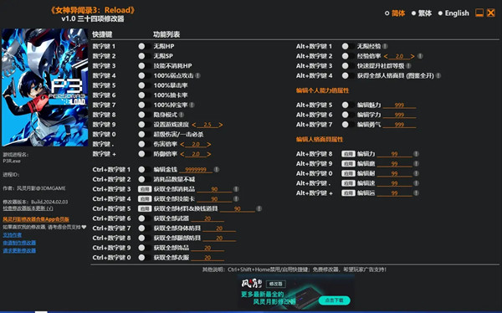Open the info icon beside 获取全部材料&换钱道具
502x313 pixels.
[259, 208]
